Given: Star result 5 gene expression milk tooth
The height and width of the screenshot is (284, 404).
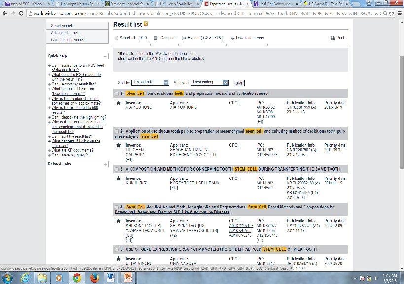Looking at the screenshot, I should [x=118, y=259].
